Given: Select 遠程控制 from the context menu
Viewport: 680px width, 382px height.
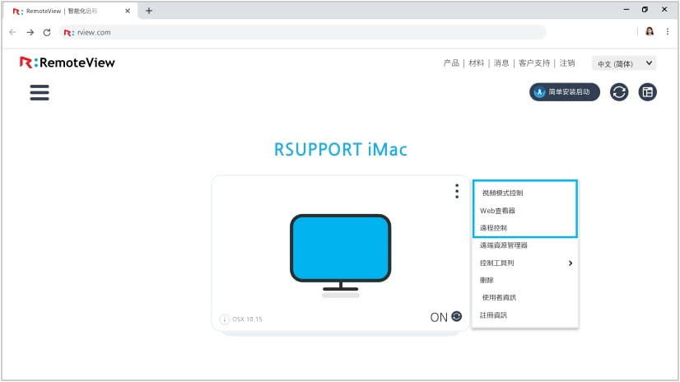Looking at the screenshot, I should tap(493, 228).
